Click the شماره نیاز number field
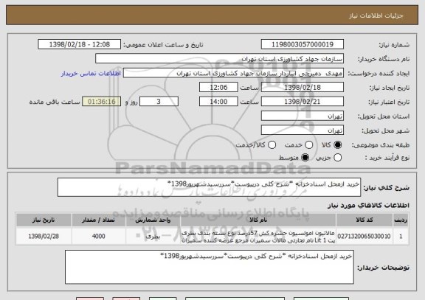Screen dimensions: 425x300 [303, 44]
